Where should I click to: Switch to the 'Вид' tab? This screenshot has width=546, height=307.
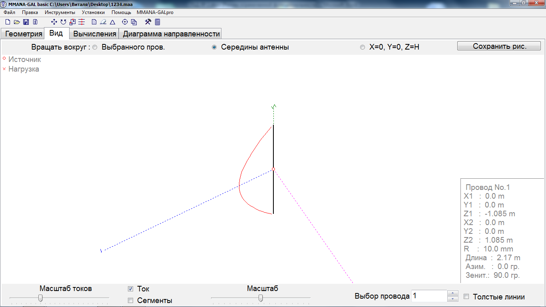(x=56, y=33)
